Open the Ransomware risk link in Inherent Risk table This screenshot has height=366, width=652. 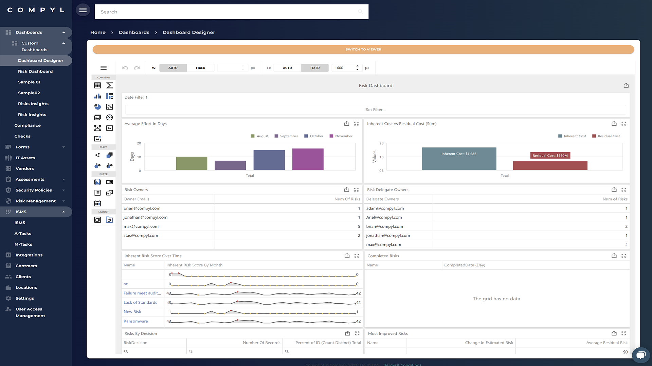135,321
